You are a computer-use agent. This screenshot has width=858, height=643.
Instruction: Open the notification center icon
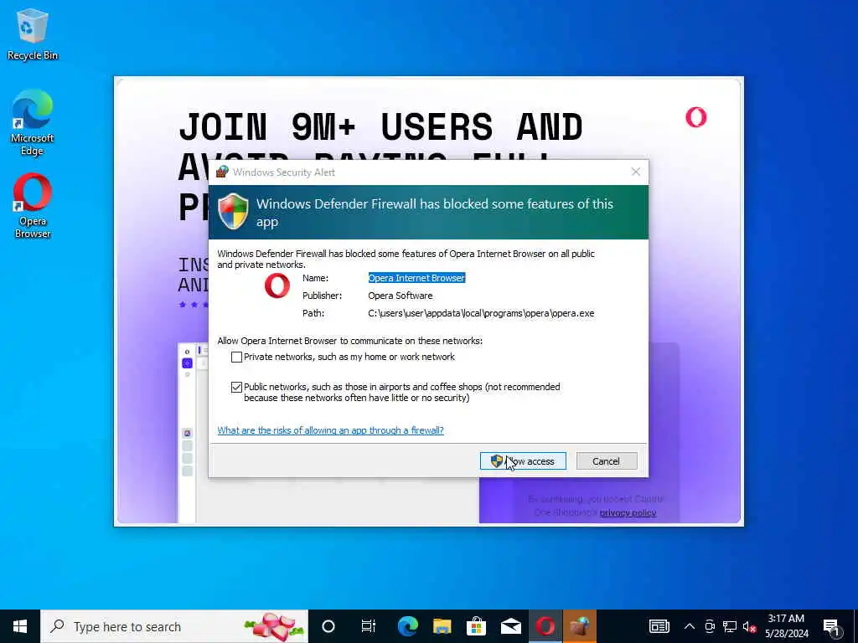(x=832, y=627)
